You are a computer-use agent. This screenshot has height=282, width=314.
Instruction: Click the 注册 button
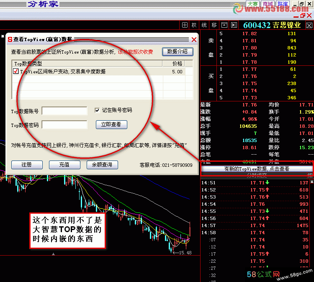tap(27, 165)
